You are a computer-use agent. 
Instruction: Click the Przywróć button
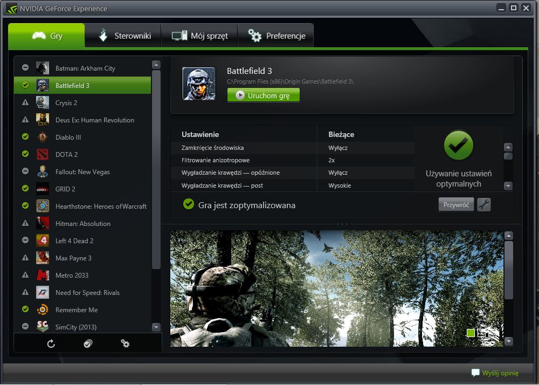click(456, 204)
